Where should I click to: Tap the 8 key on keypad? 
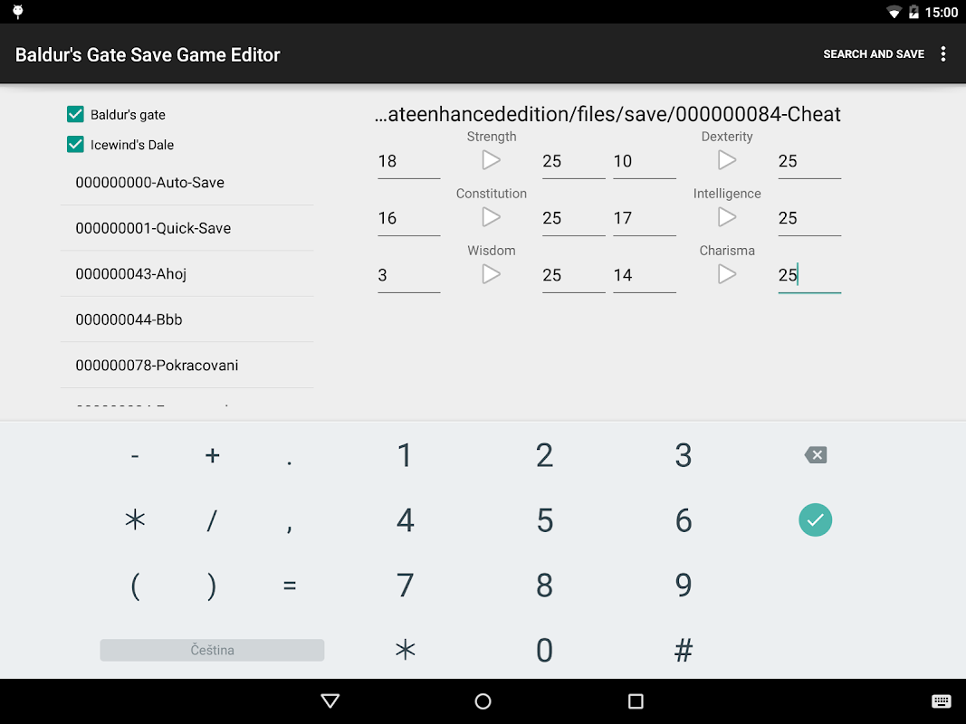(544, 585)
